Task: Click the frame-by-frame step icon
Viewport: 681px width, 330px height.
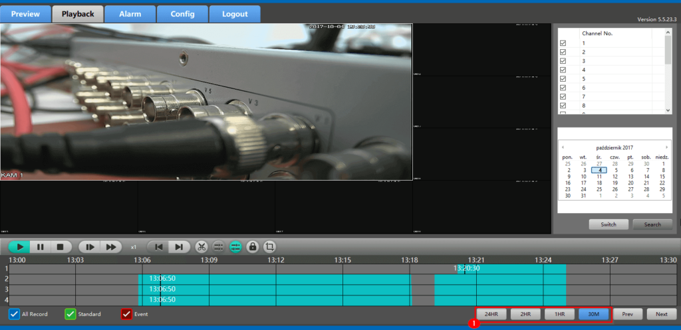Action: (89, 246)
